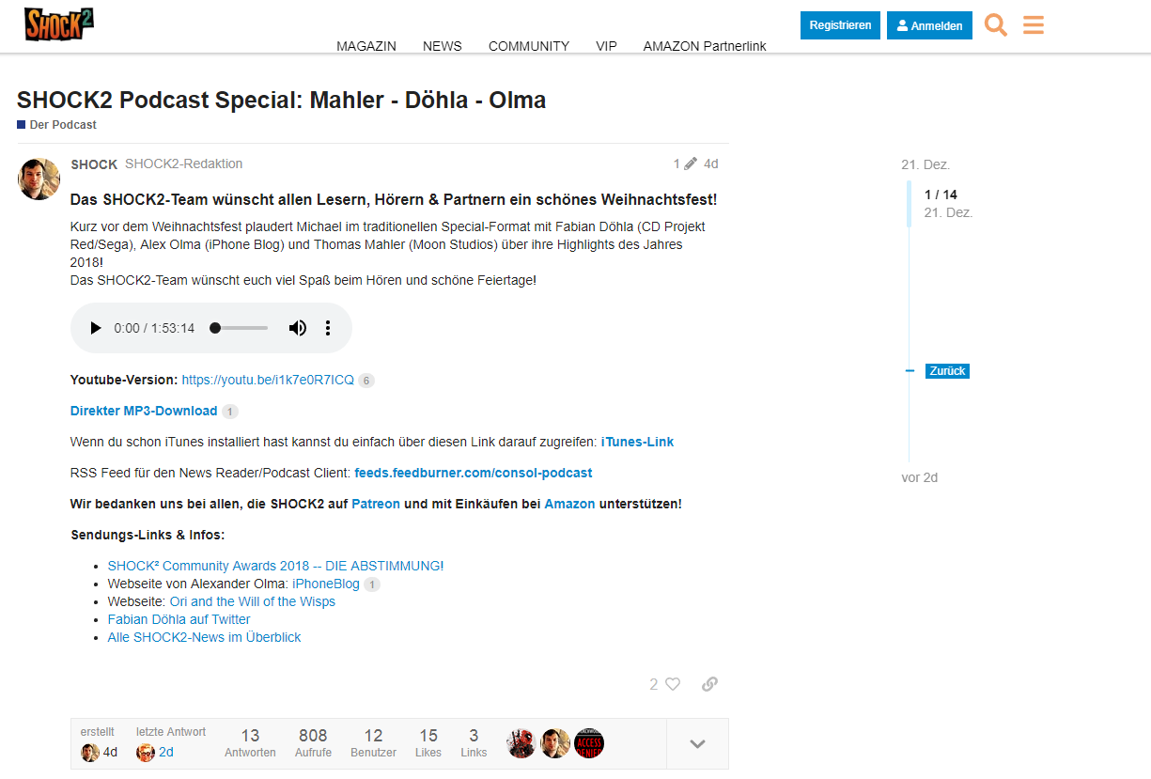Open the NEWS menu
Screen dimensions: 1151x779
[443, 46]
